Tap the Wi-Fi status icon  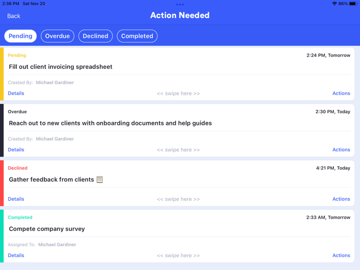334,4
